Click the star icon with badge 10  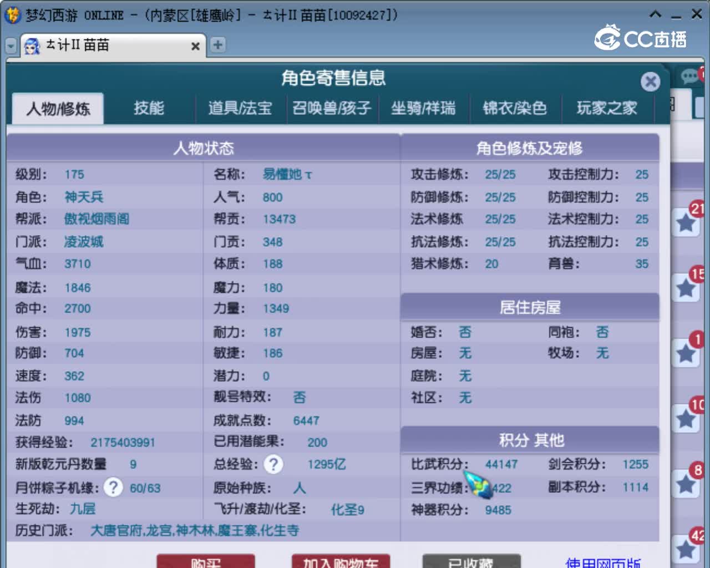click(686, 419)
